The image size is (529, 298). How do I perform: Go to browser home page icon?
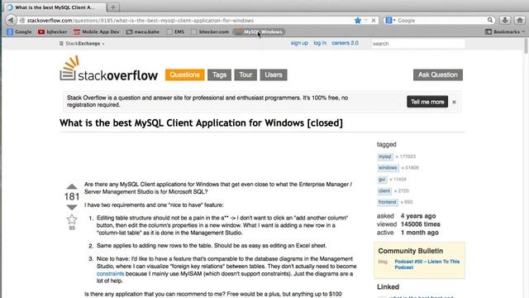520,20
